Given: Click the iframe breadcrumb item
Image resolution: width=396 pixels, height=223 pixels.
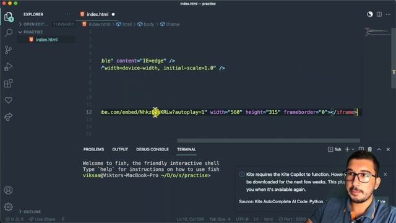Looking at the screenshot, I should click(170, 24).
